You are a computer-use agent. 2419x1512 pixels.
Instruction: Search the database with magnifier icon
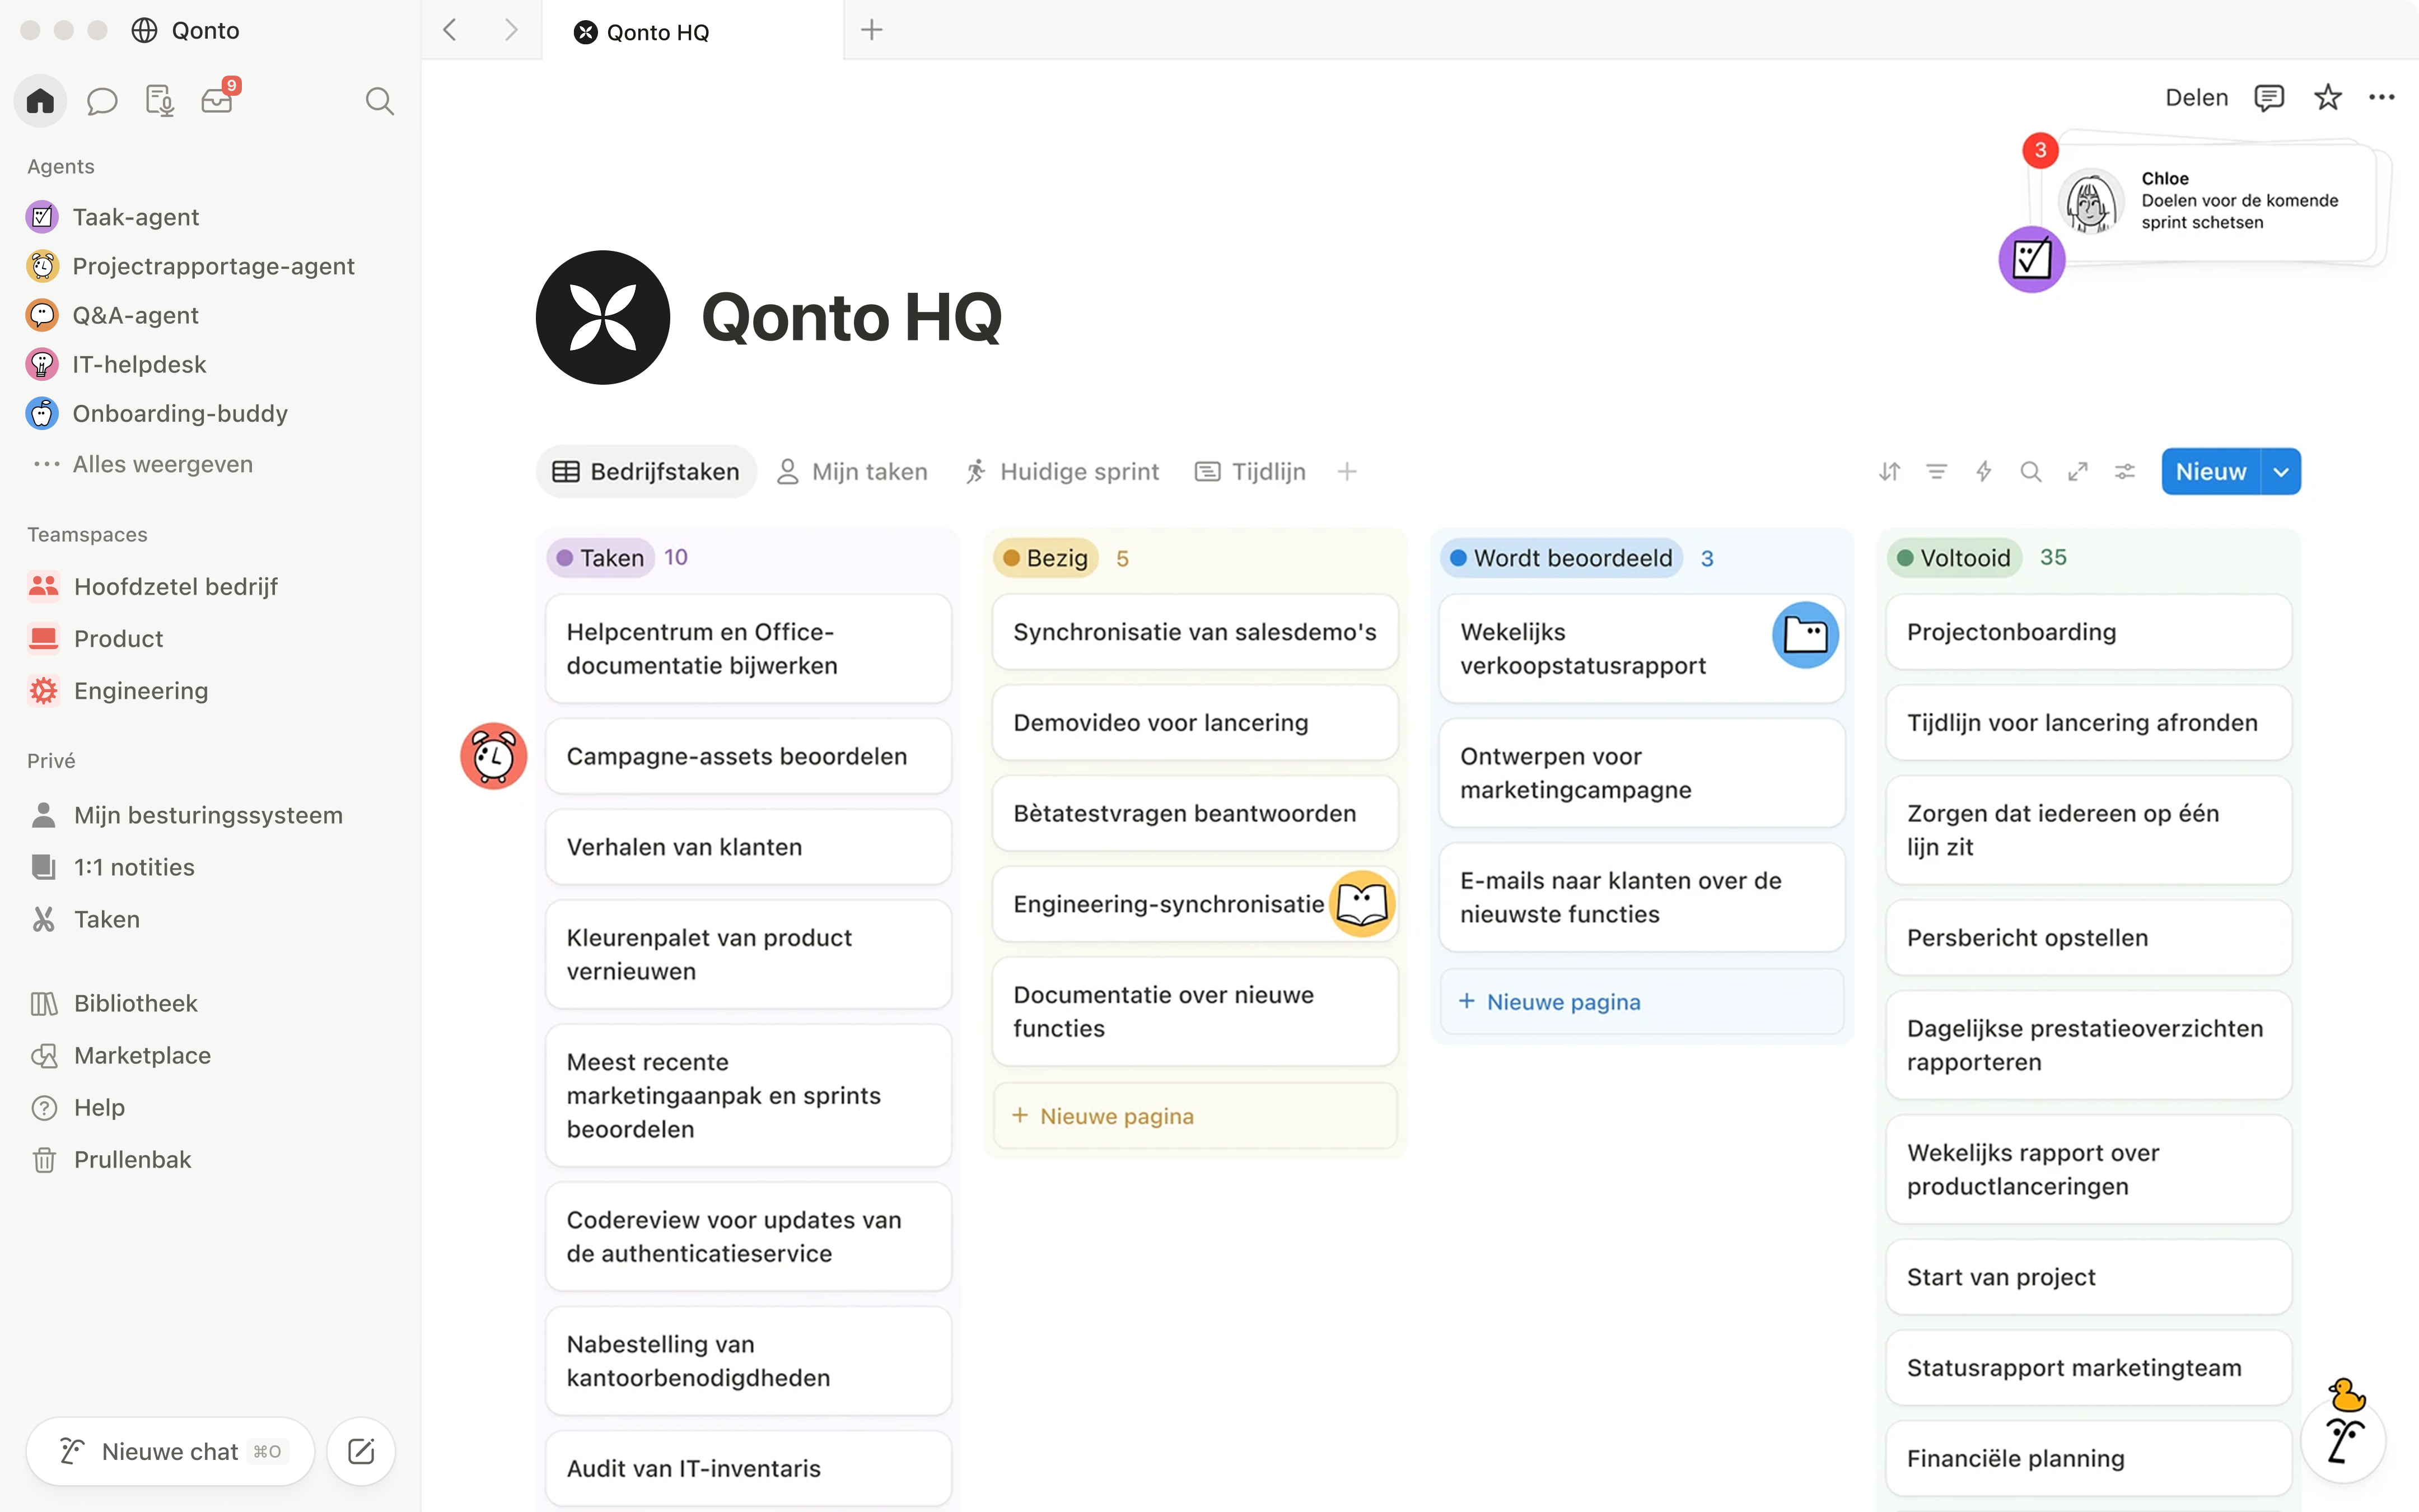coord(2031,471)
